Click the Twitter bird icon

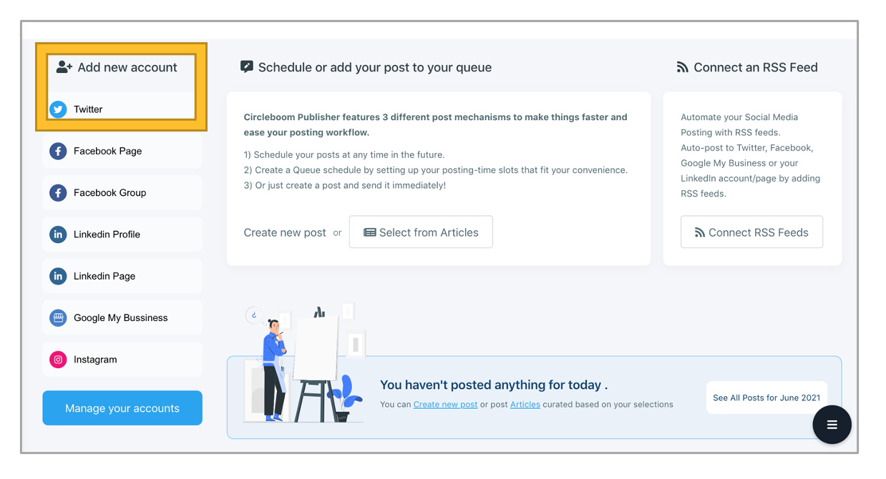pyautogui.click(x=58, y=109)
